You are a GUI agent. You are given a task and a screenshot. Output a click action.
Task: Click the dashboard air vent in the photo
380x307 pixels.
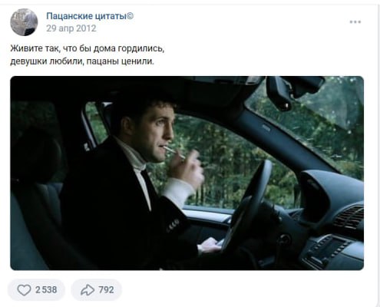[349, 217]
